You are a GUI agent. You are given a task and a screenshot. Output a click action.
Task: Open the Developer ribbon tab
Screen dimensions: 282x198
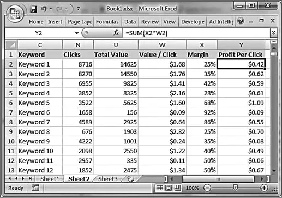(193, 22)
